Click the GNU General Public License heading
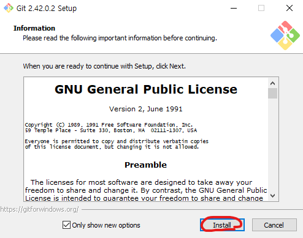 tap(146, 89)
